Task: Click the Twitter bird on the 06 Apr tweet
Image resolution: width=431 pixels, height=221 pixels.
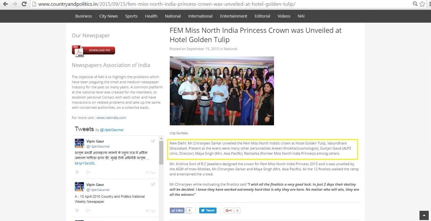Action: (x=153, y=184)
